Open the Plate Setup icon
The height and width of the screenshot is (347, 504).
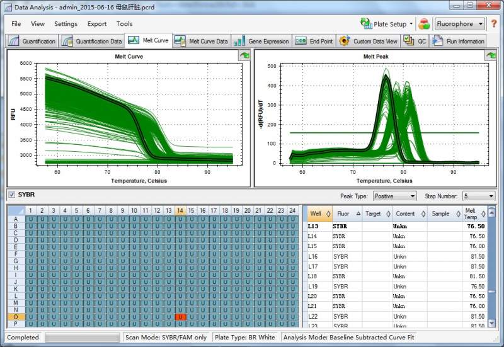pyautogui.click(x=366, y=24)
